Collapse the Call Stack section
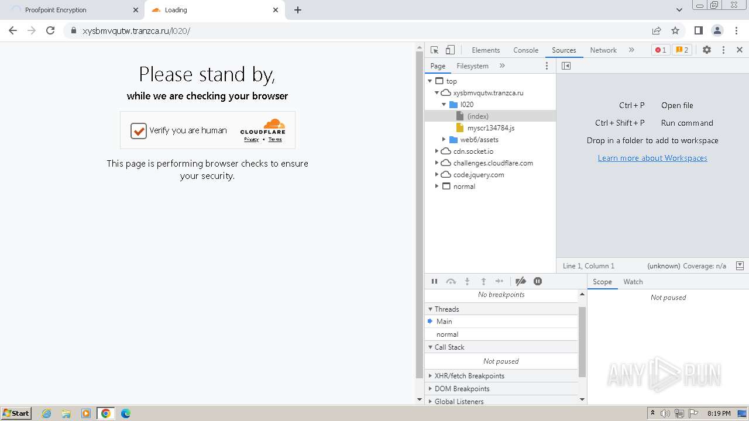 pyautogui.click(x=501, y=347)
